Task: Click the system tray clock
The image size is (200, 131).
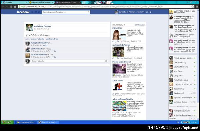Action: tap(194, 122)
